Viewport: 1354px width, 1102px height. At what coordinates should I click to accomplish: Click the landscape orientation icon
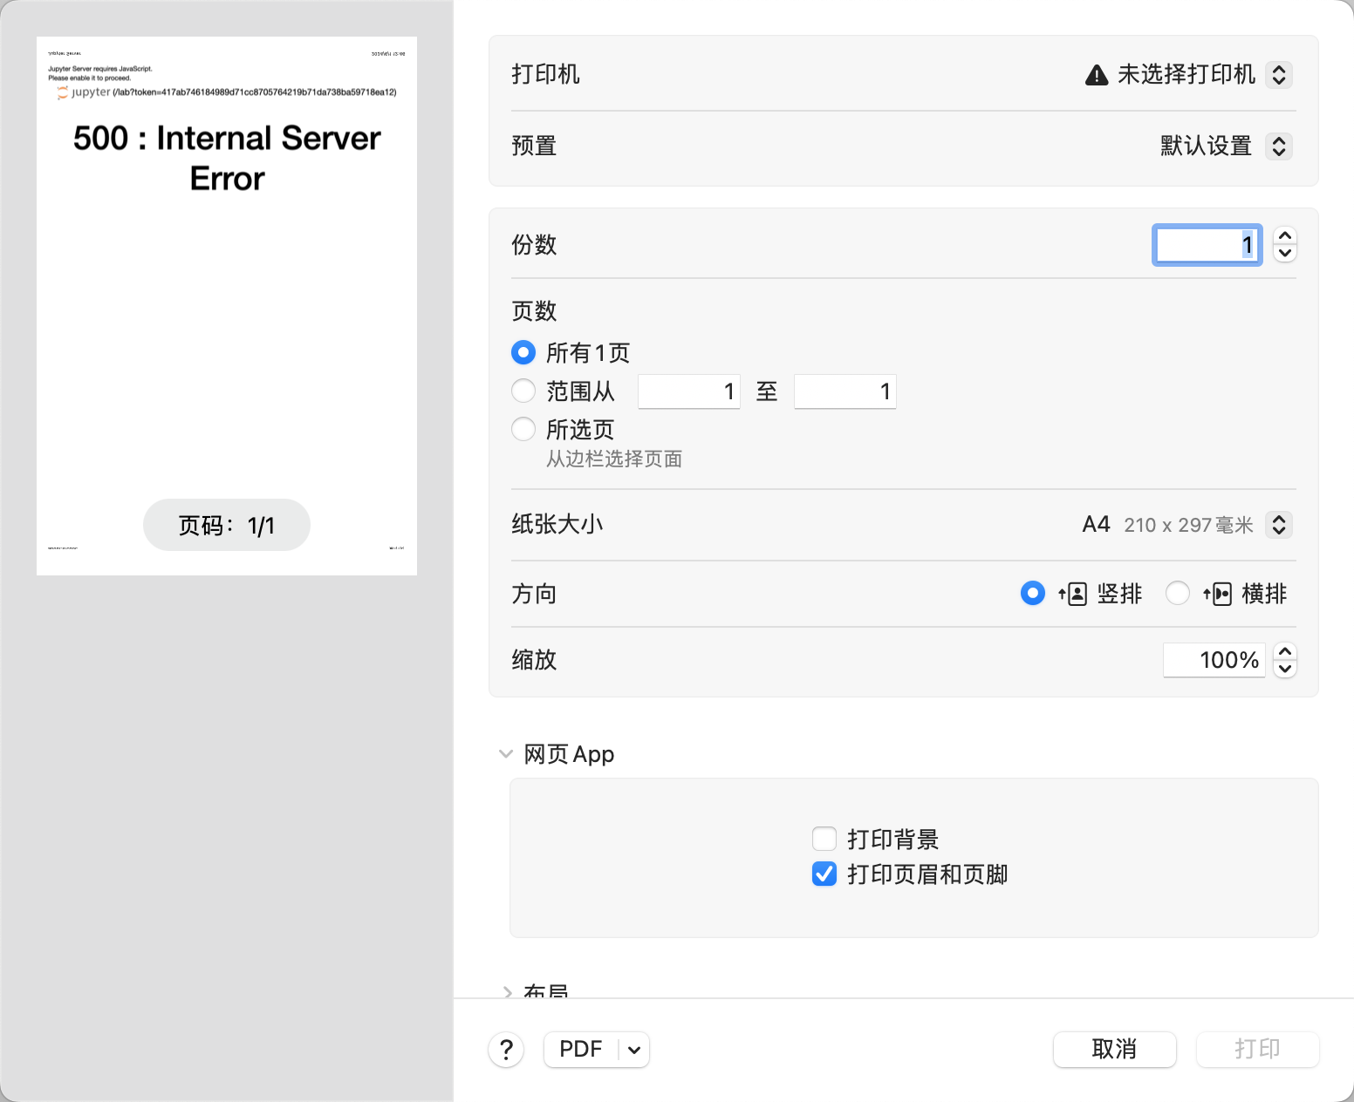(x=1218, y=594)
